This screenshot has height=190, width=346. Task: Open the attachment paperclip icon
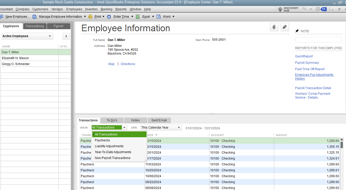(x=274, y=27)
